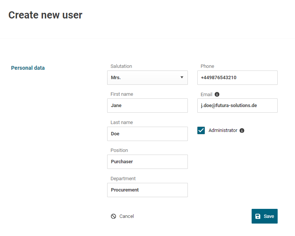Click the Email field with j.doe address
The width and height of the screenshot is (295, 236).
click(x=237, y=106)
